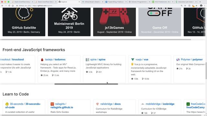Click the spine repository avatar icon
Screen dimensions: 207x116
click(87, 60)
